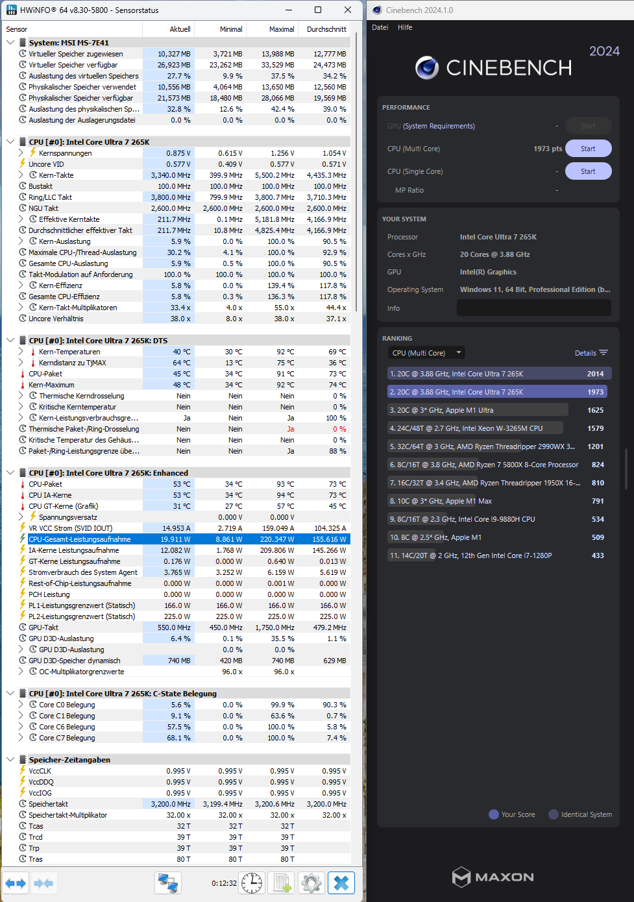Start the CPU Multi Core benchmark

588,148
